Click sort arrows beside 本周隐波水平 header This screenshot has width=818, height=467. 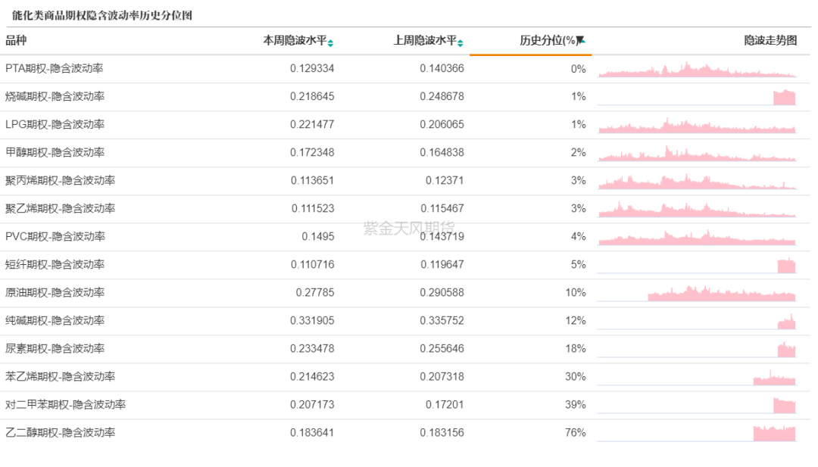[x=331, y=42]
